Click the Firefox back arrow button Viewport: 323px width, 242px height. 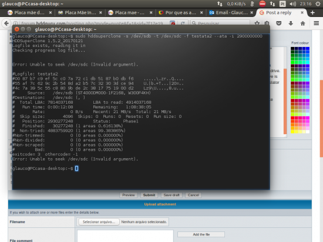coord(6,23)
